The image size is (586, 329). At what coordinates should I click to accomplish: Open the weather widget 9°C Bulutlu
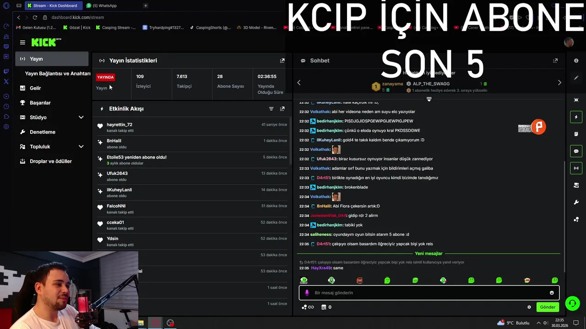[x=513, y=323]
